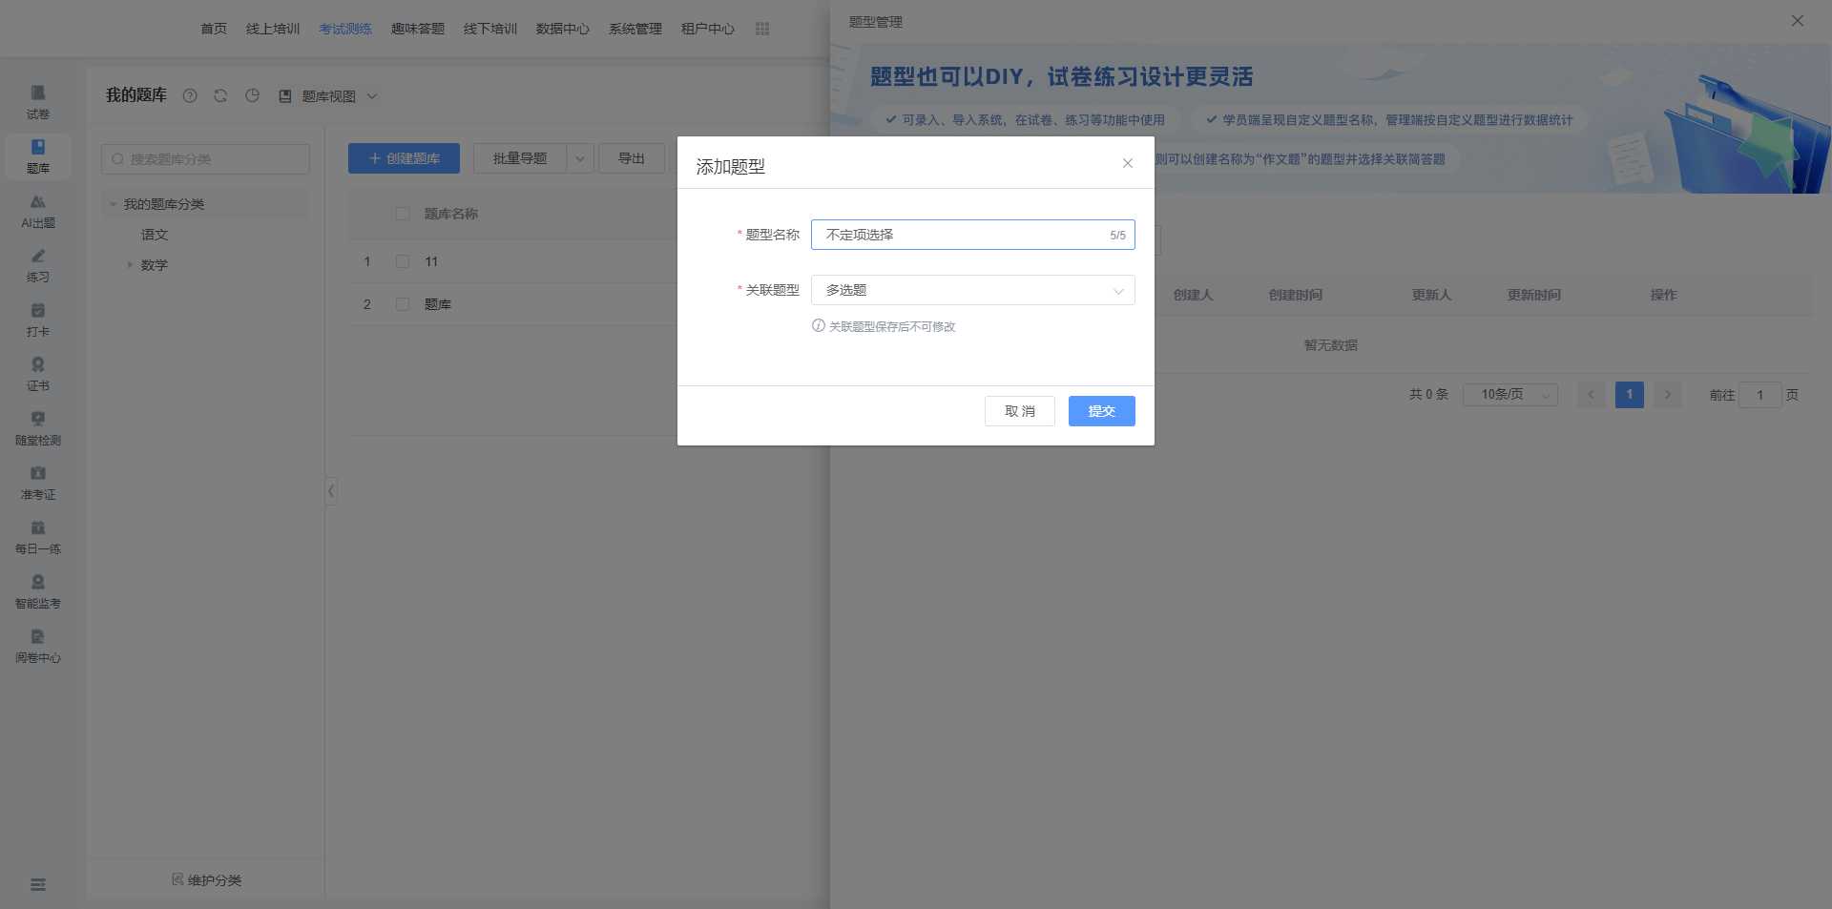
Task: Click the refresh icon beside 我的题库
Action: [220, 95]
